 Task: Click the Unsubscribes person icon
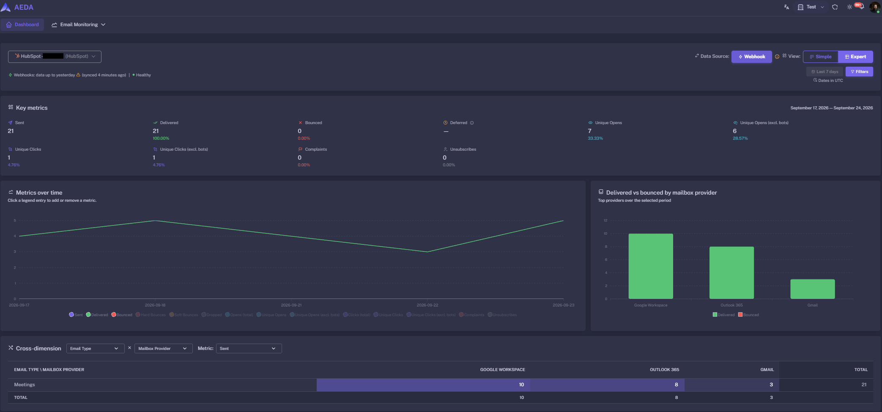[445, 149]
